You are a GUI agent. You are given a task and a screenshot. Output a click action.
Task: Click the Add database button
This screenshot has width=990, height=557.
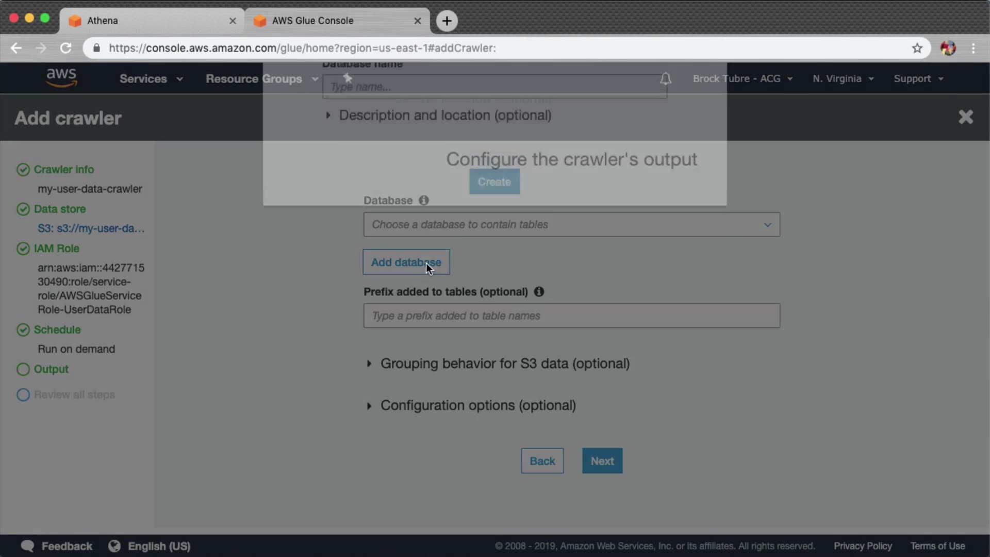click(x=406, y=263)
